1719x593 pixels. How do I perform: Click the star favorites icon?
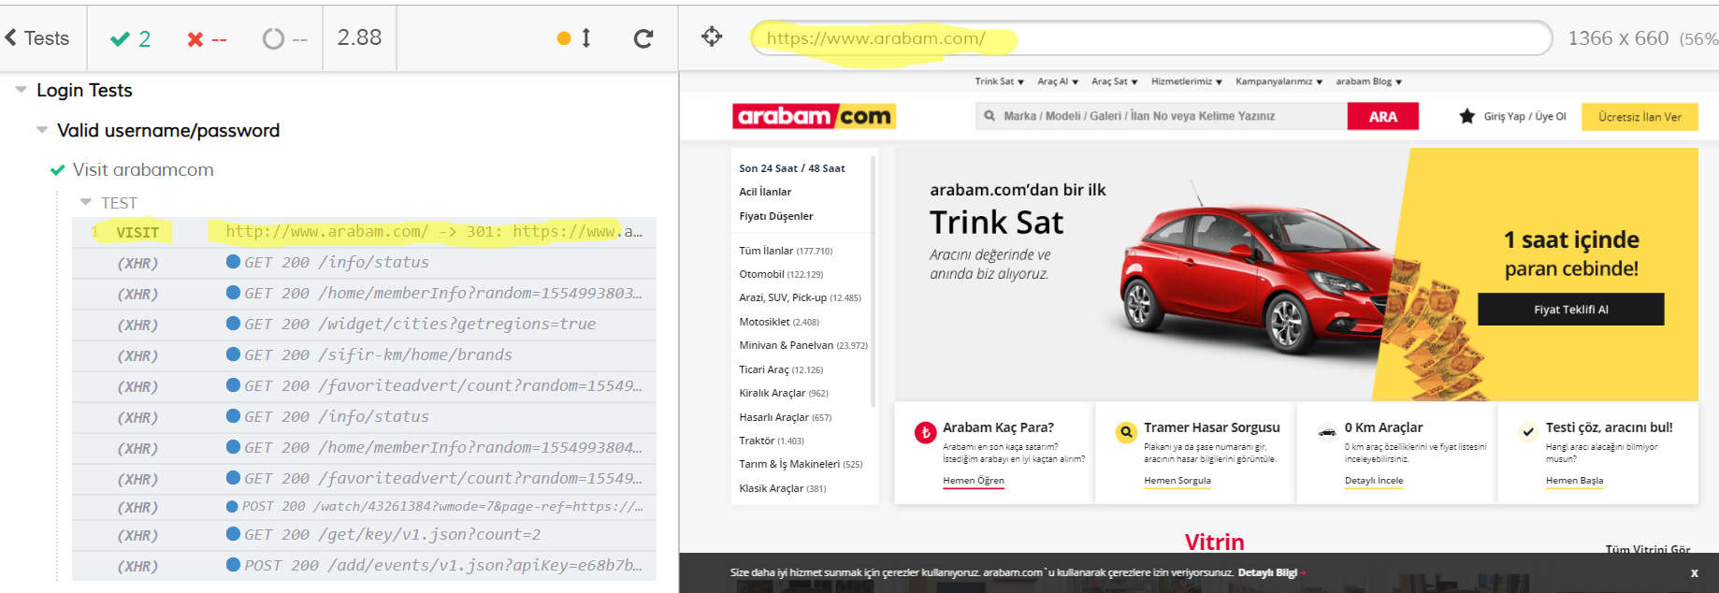pos(1466,116)
